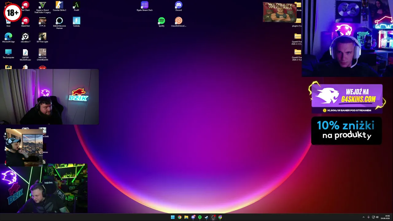Select the Klient Riot desktop shortcut
This screenshot has width=393, height=221.
pyautogui.click(x=25, y=22)
